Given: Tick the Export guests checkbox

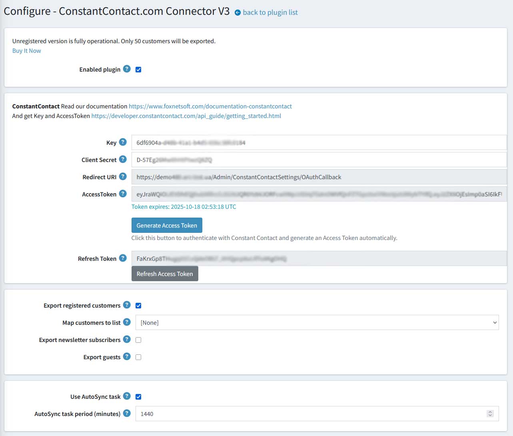Looking at the screenshot, I should (x=138, y=357).
